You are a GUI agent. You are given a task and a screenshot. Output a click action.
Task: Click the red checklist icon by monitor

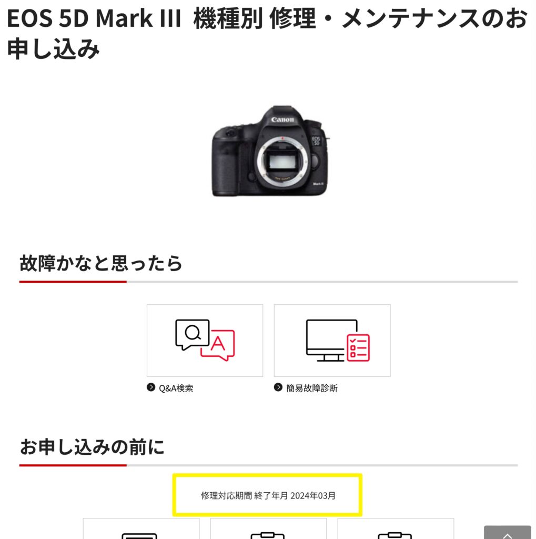pyautogui.click(x=358, y=347)
